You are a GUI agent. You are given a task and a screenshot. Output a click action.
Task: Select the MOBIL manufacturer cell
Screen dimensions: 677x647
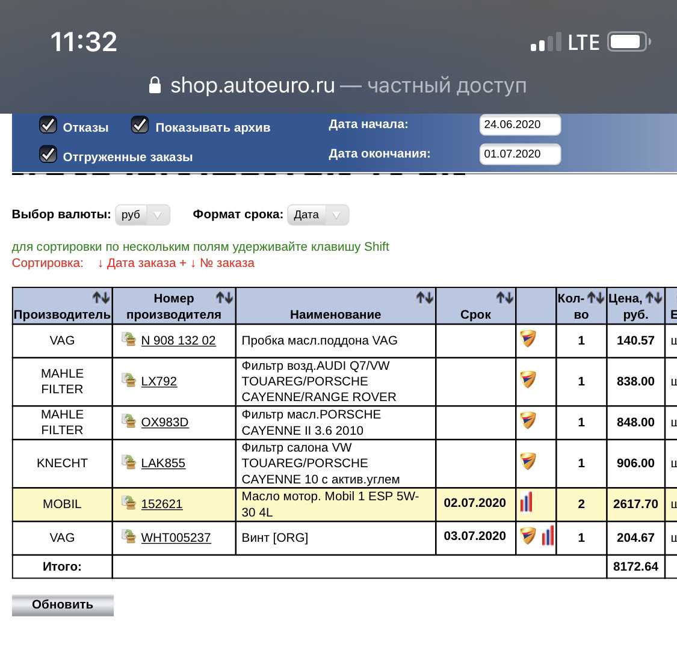(x=62, y=504)
